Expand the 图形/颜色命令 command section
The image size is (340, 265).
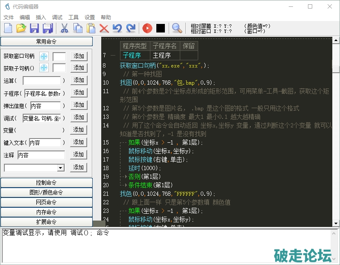47,193
